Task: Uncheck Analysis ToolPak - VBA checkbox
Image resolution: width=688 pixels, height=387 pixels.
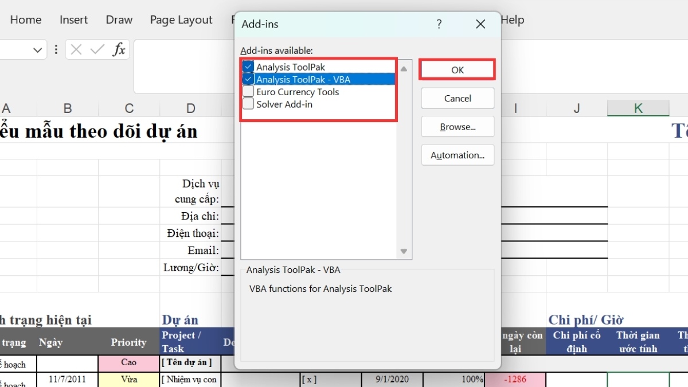Action: click(x=248, y=80)
